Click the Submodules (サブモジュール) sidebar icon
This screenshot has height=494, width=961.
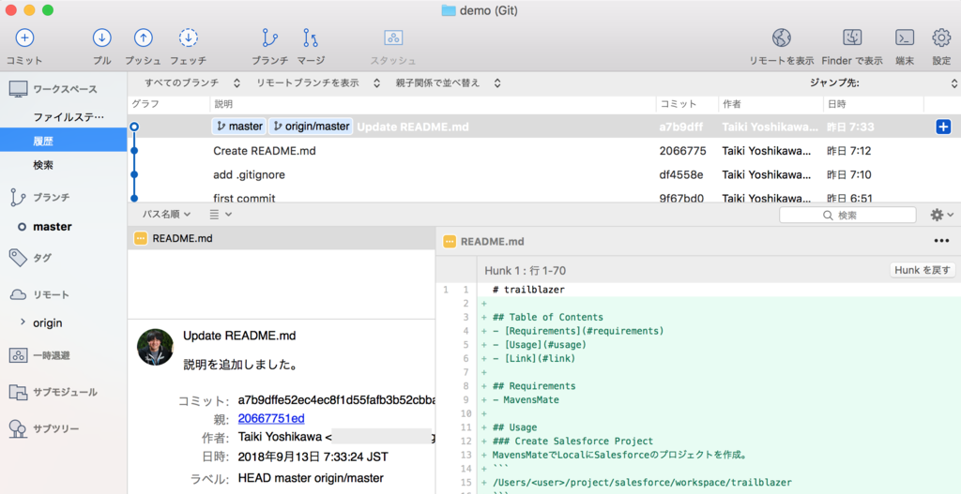pyautogui.click(x=18, y=393)
